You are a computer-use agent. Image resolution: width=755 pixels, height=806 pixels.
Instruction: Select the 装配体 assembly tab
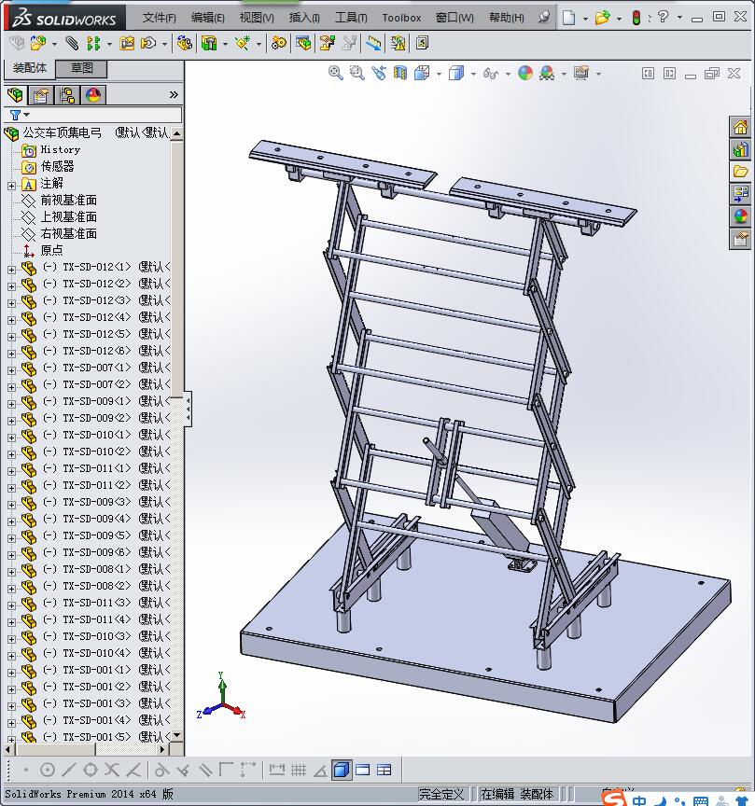(30, 68)
